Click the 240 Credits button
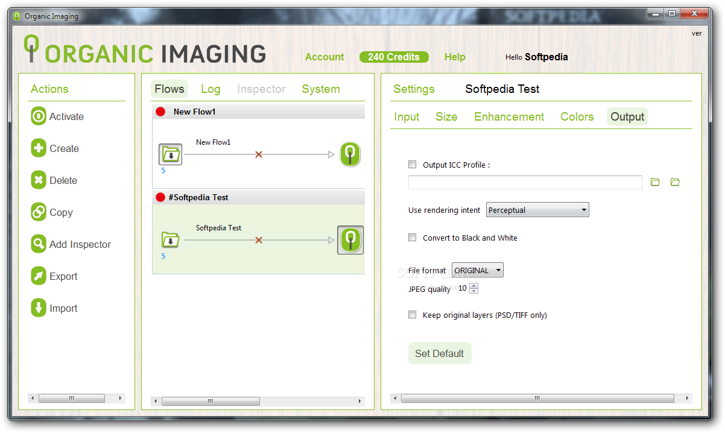The image size is (725, 433). coord(394,57)
